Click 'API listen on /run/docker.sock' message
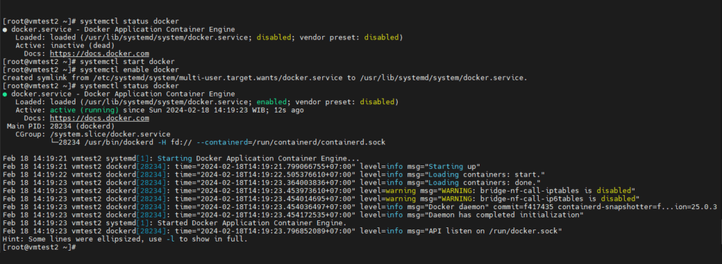 pyautogui.click(x=493, y=232)
